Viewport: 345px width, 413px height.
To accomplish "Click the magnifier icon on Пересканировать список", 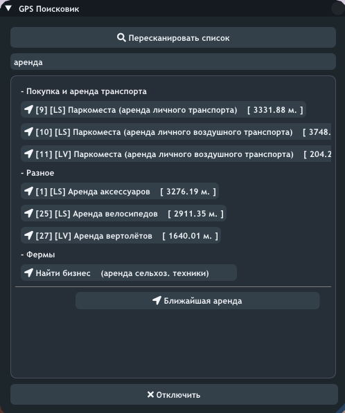I will coord(121,37).
